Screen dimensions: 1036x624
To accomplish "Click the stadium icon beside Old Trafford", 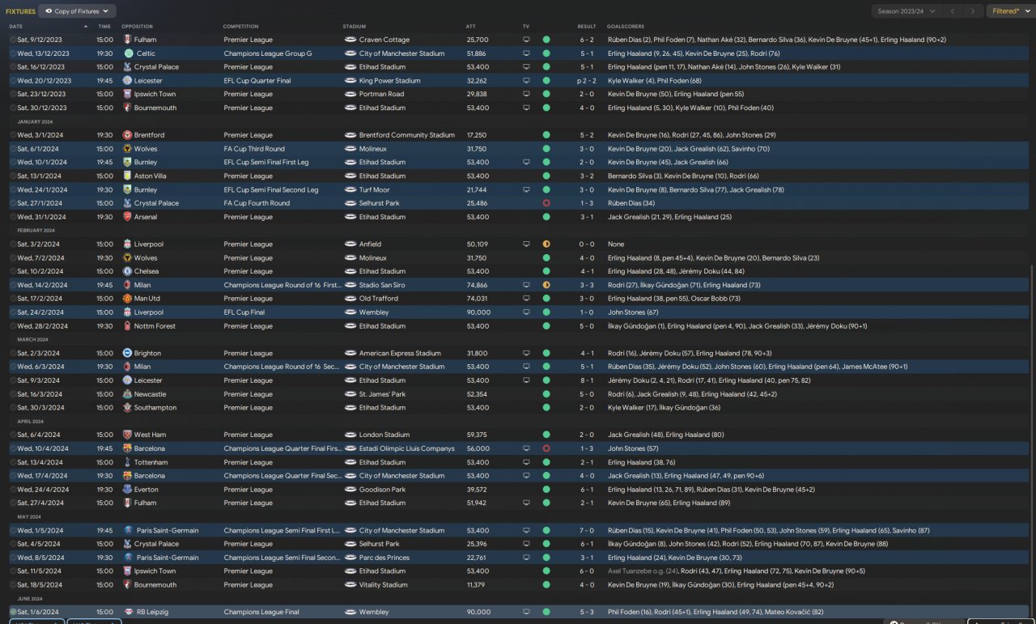I will click(x=350, y=299).
